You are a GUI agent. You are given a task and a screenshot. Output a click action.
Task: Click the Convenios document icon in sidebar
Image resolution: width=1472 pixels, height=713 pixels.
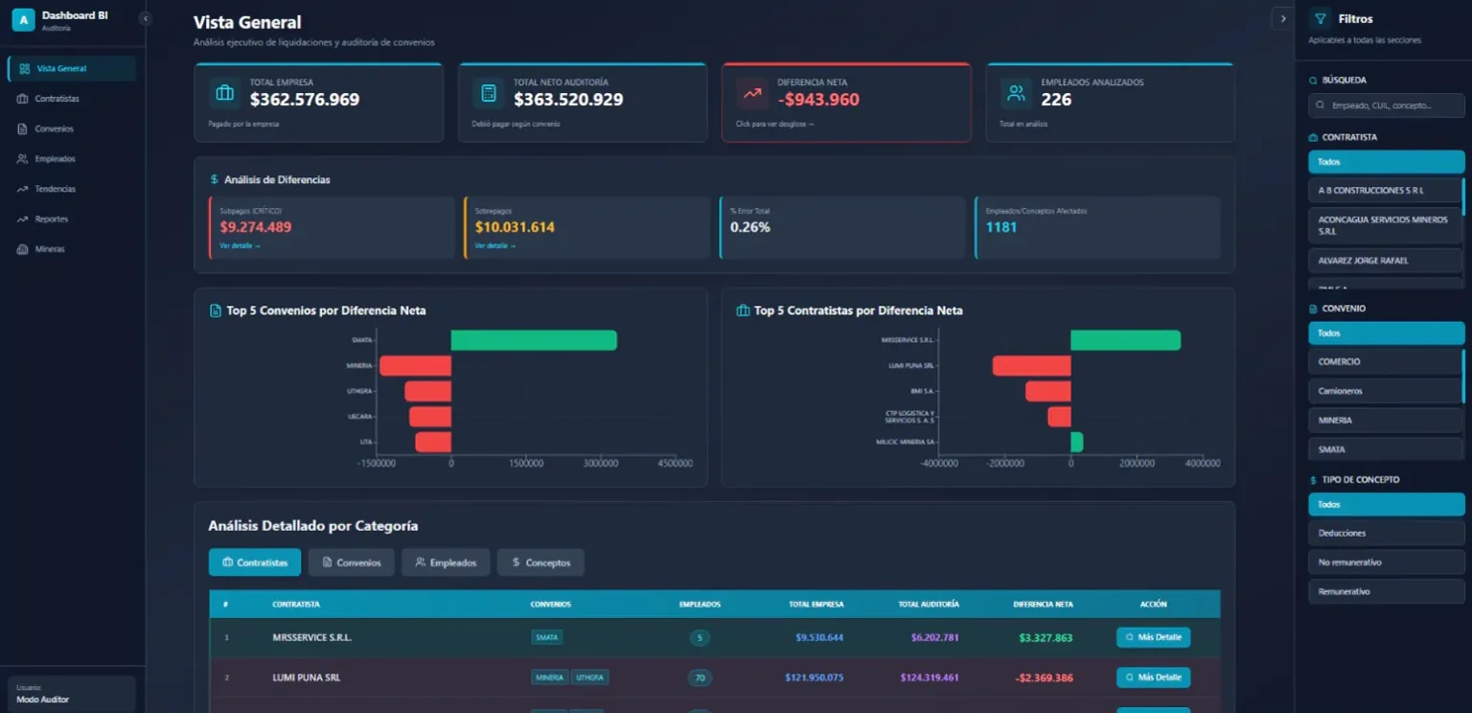[23, 128]
